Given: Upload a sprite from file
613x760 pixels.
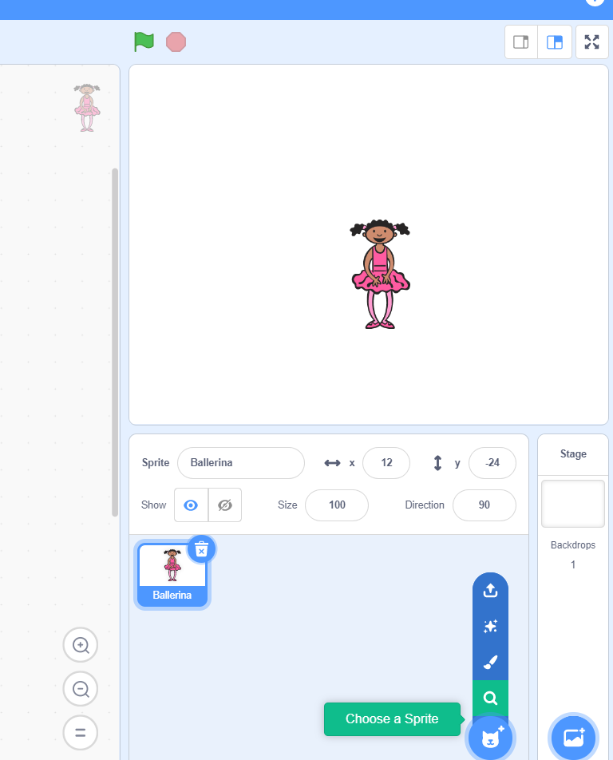Looking at the screenshot, I should 490,590.
